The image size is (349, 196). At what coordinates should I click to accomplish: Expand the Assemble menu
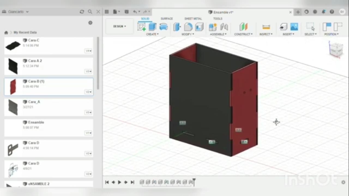(218, 34)
